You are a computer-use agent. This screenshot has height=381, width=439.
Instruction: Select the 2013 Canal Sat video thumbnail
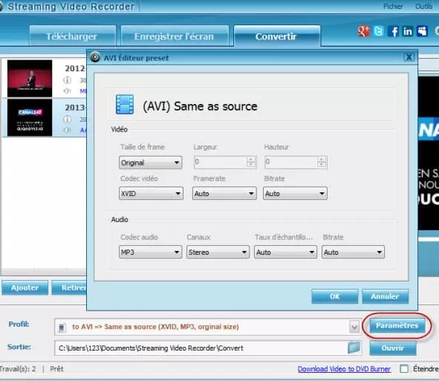[x=30, y=118]
